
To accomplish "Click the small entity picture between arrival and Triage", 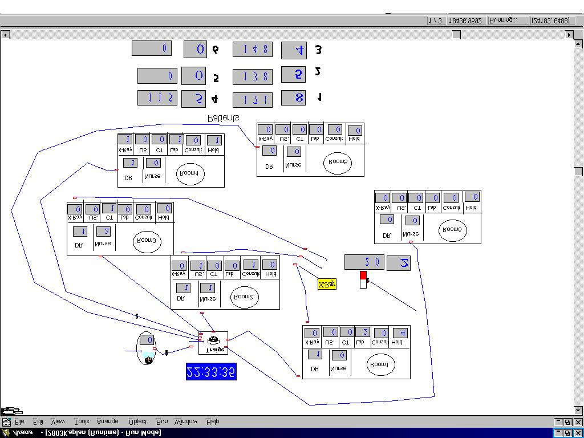I will [167, 352].
